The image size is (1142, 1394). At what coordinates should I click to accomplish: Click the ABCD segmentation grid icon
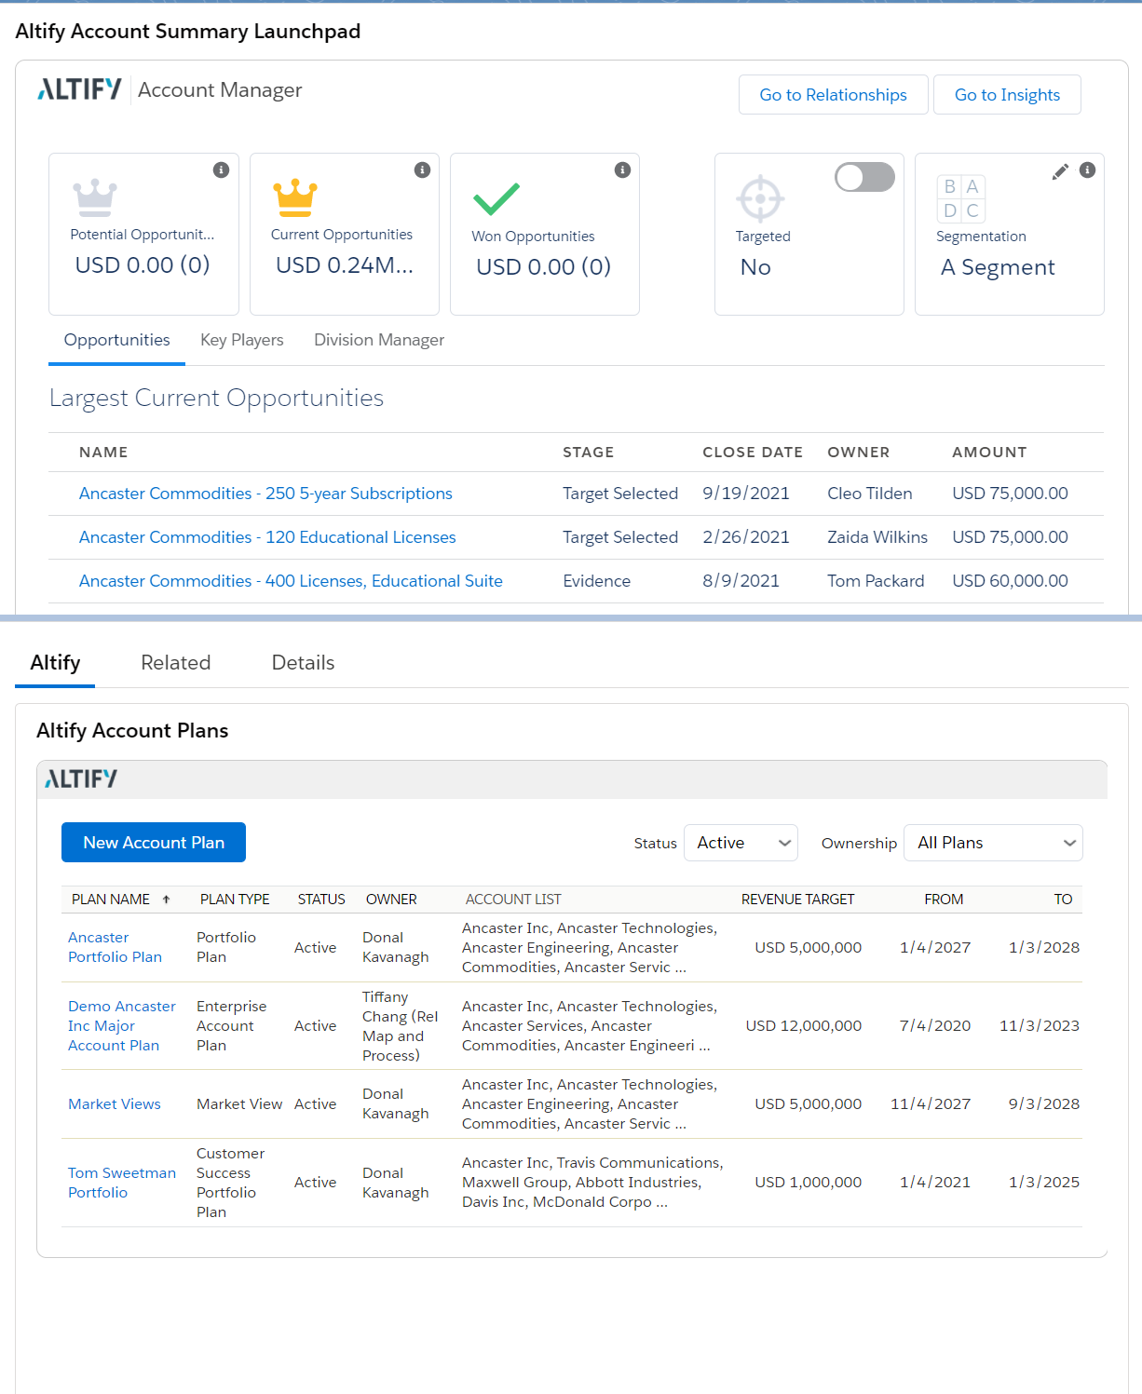(x=961, y=198)
